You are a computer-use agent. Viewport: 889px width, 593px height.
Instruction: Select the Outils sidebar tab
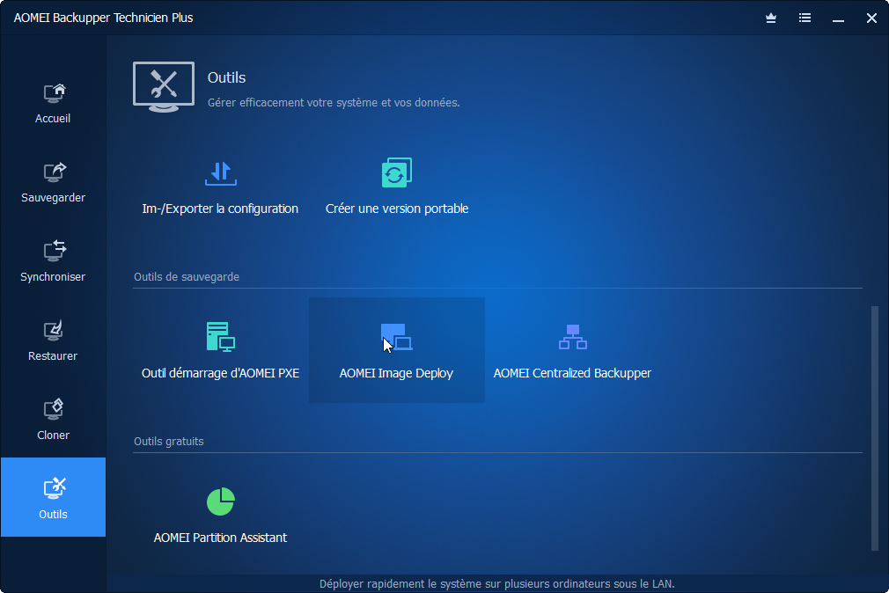click(53, 497)
